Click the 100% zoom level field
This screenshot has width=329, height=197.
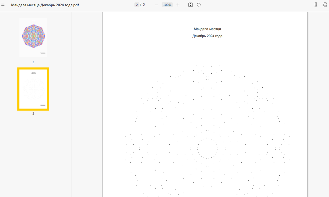pyautogui.click(x=167, y=5)
